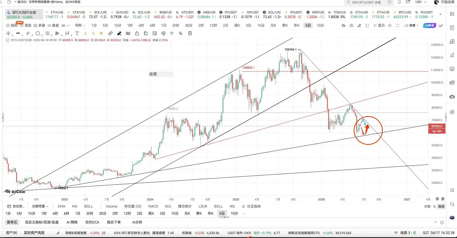This screenshot has height=238, width=457.
Task: Toggle the MACD indicator
Action: click(x=153, y=206)
